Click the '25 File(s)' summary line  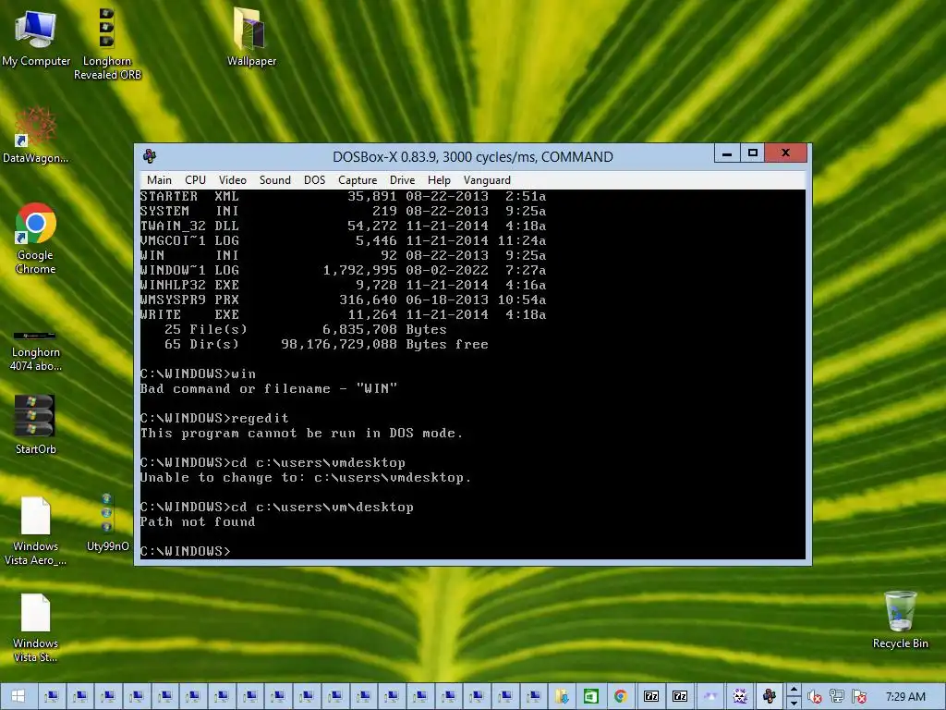305,330
